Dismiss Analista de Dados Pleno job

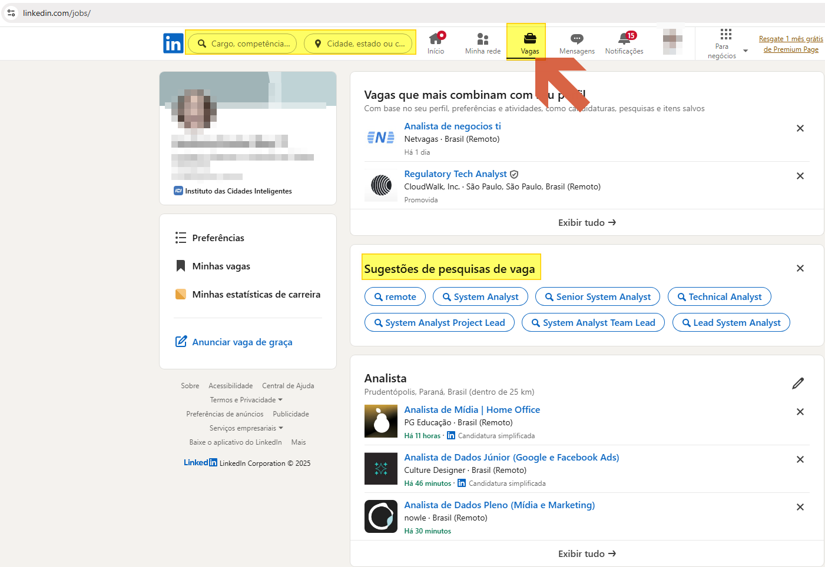(x=800, y=507)
